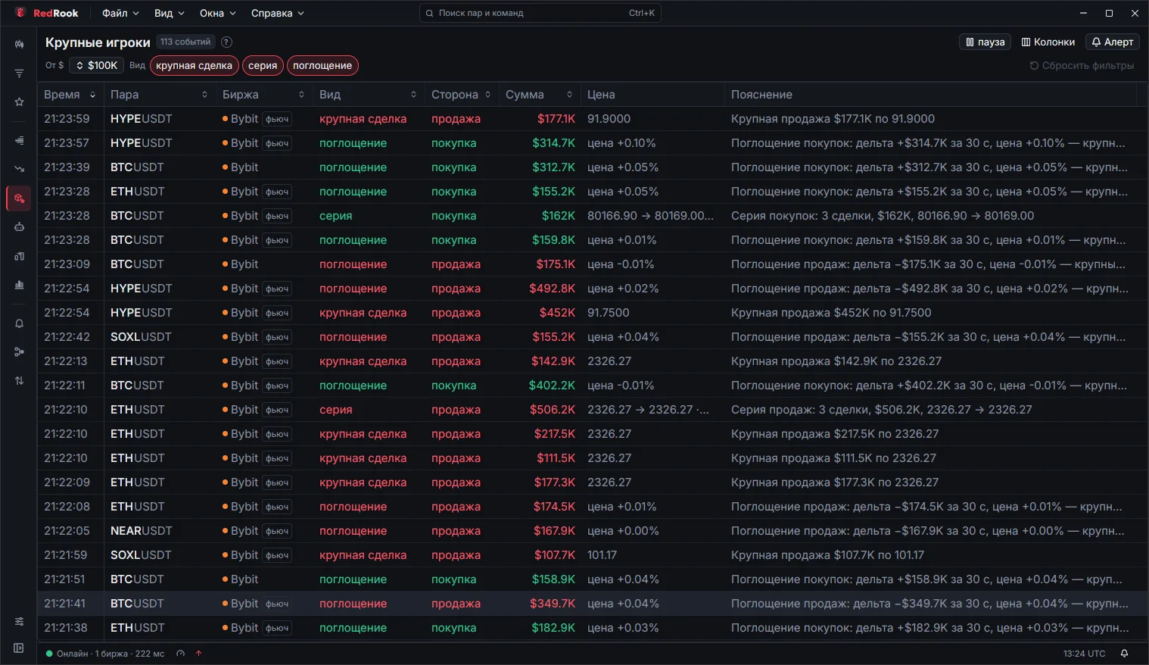Pause the event feed with пауза

tap(985, 42)
